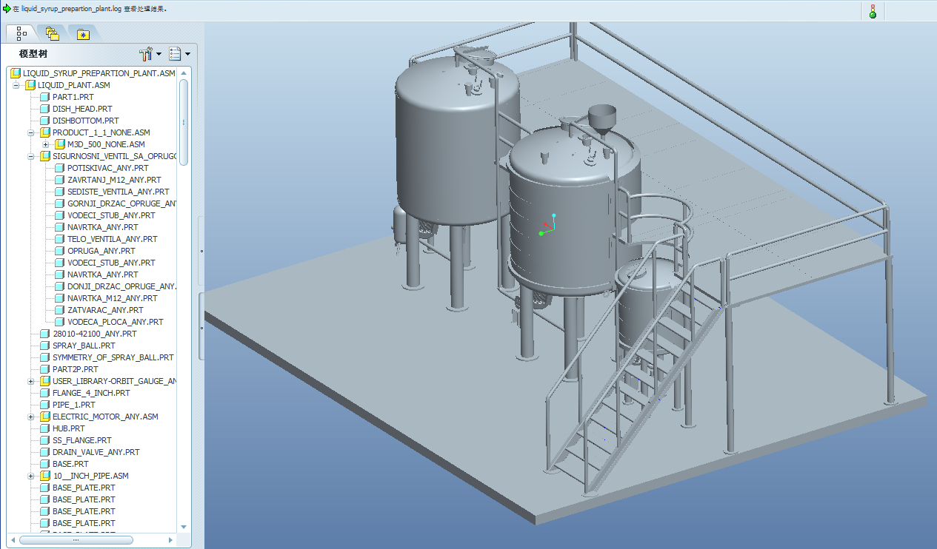Click the green arrow message icon
The width and height of the screenshot is (937, 549).
pos(7,10)
